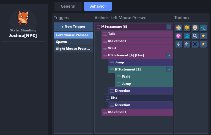
Task: Select the Right Mouse Pressed trigger
Action: coord(73,49)
